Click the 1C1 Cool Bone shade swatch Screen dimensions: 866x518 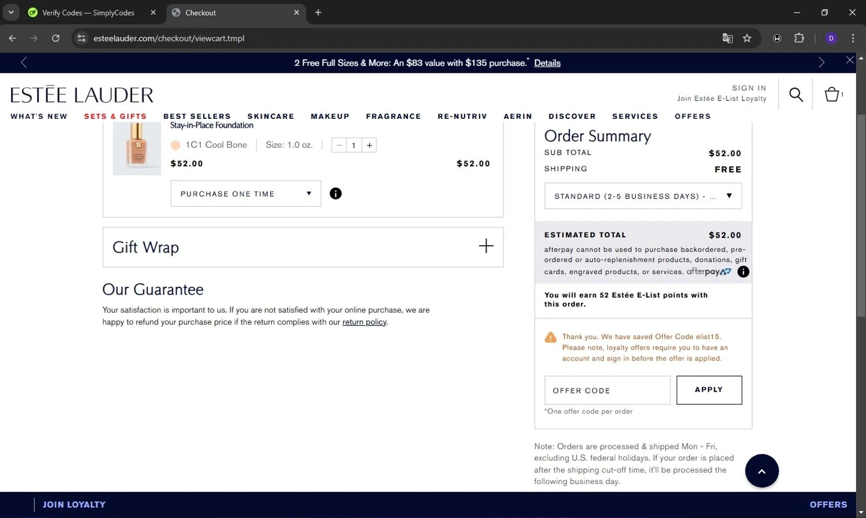pyautogui.click(x=176, y=145)
